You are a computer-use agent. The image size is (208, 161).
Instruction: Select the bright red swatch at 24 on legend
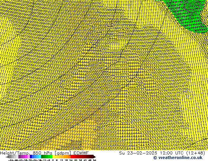click(72, 157)
